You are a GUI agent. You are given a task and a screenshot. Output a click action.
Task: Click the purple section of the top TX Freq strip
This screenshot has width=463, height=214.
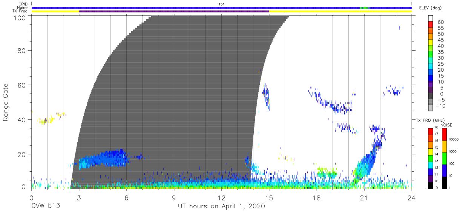174,11
